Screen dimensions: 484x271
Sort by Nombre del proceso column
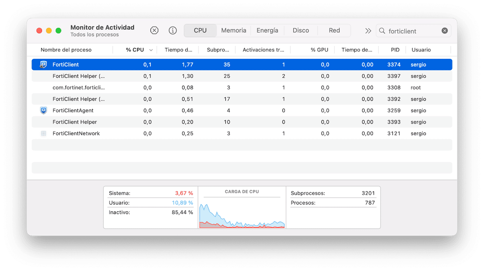coord(66,50)
